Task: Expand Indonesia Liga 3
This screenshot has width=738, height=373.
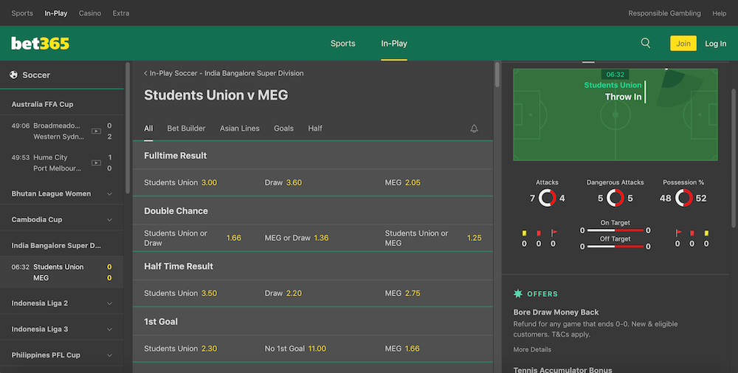Action: click(x=62, y=329)
